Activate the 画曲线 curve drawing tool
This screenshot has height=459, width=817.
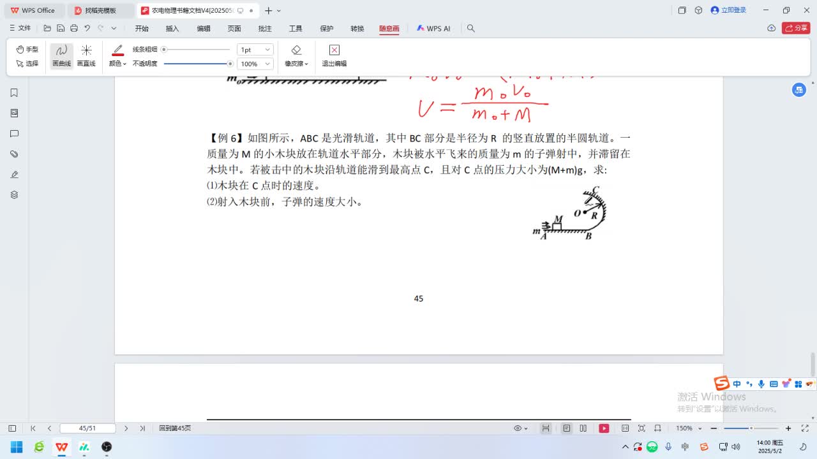62,56
